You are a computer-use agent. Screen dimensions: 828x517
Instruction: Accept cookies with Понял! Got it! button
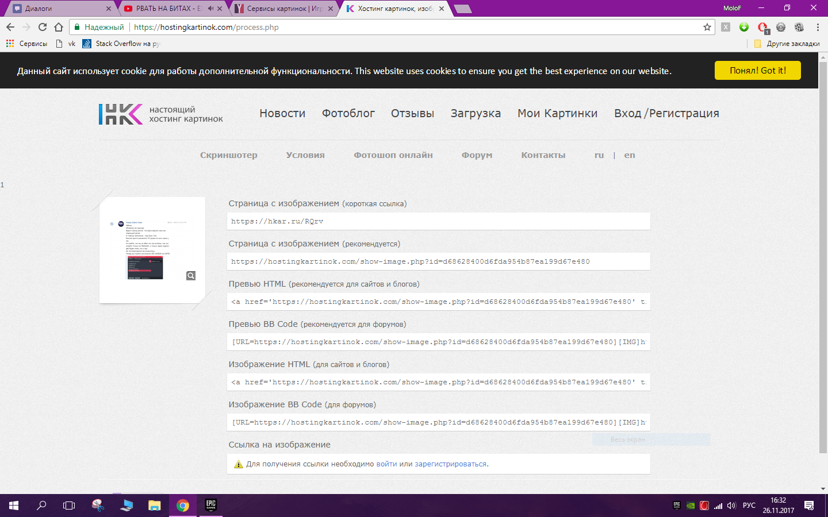pos(757,70)
